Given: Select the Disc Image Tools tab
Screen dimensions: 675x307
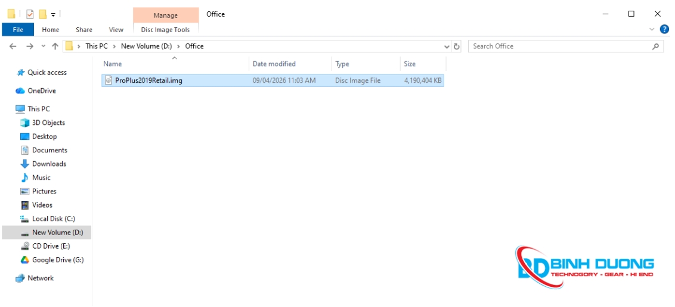Looking at the screenshot, I should coord(165,30).
